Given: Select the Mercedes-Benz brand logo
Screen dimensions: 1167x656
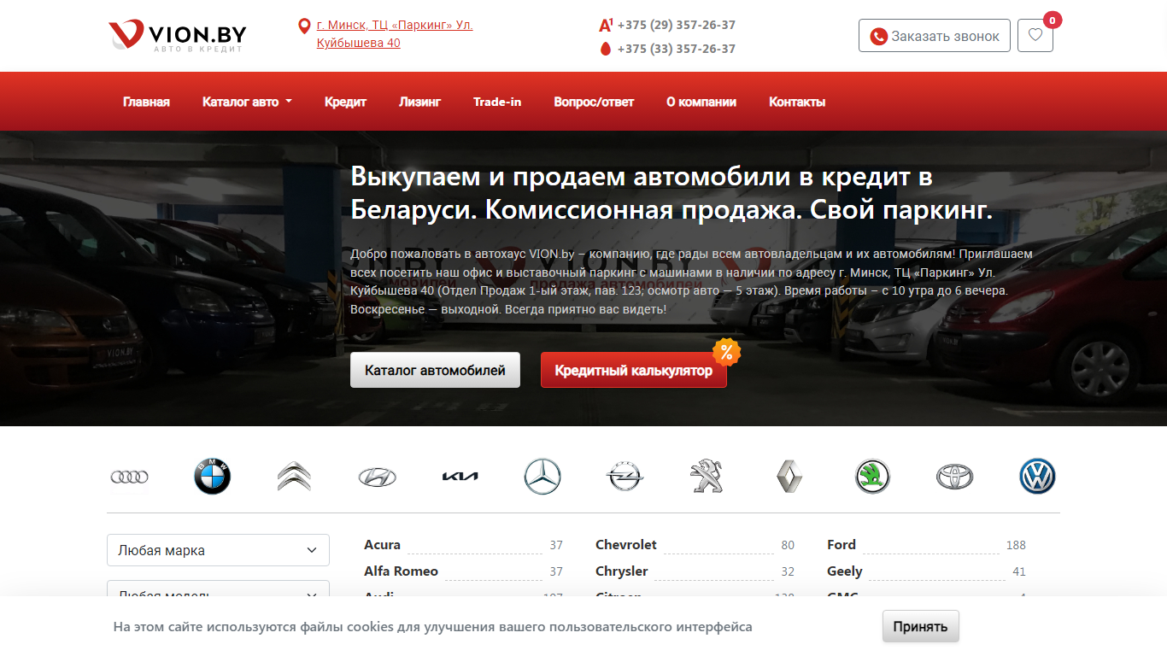Looking at the screenshot, I should 542,477.
